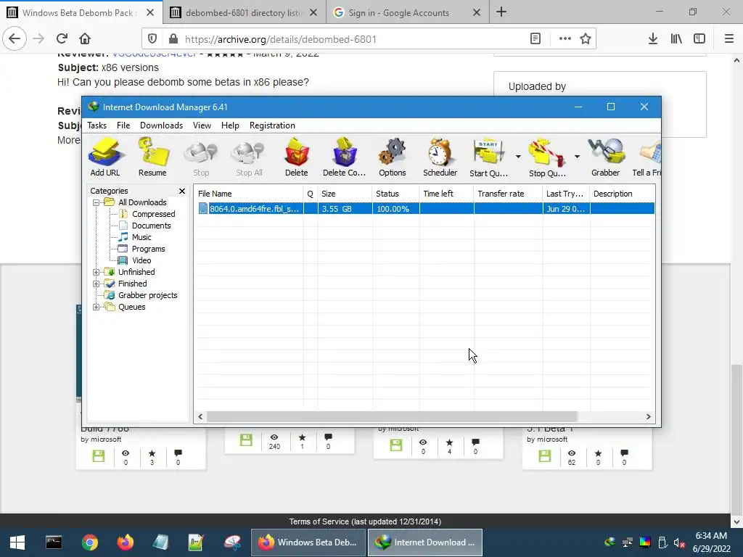Open Firefox page actions menu
The image size is (743, 557).
click(x=565, y=39)
